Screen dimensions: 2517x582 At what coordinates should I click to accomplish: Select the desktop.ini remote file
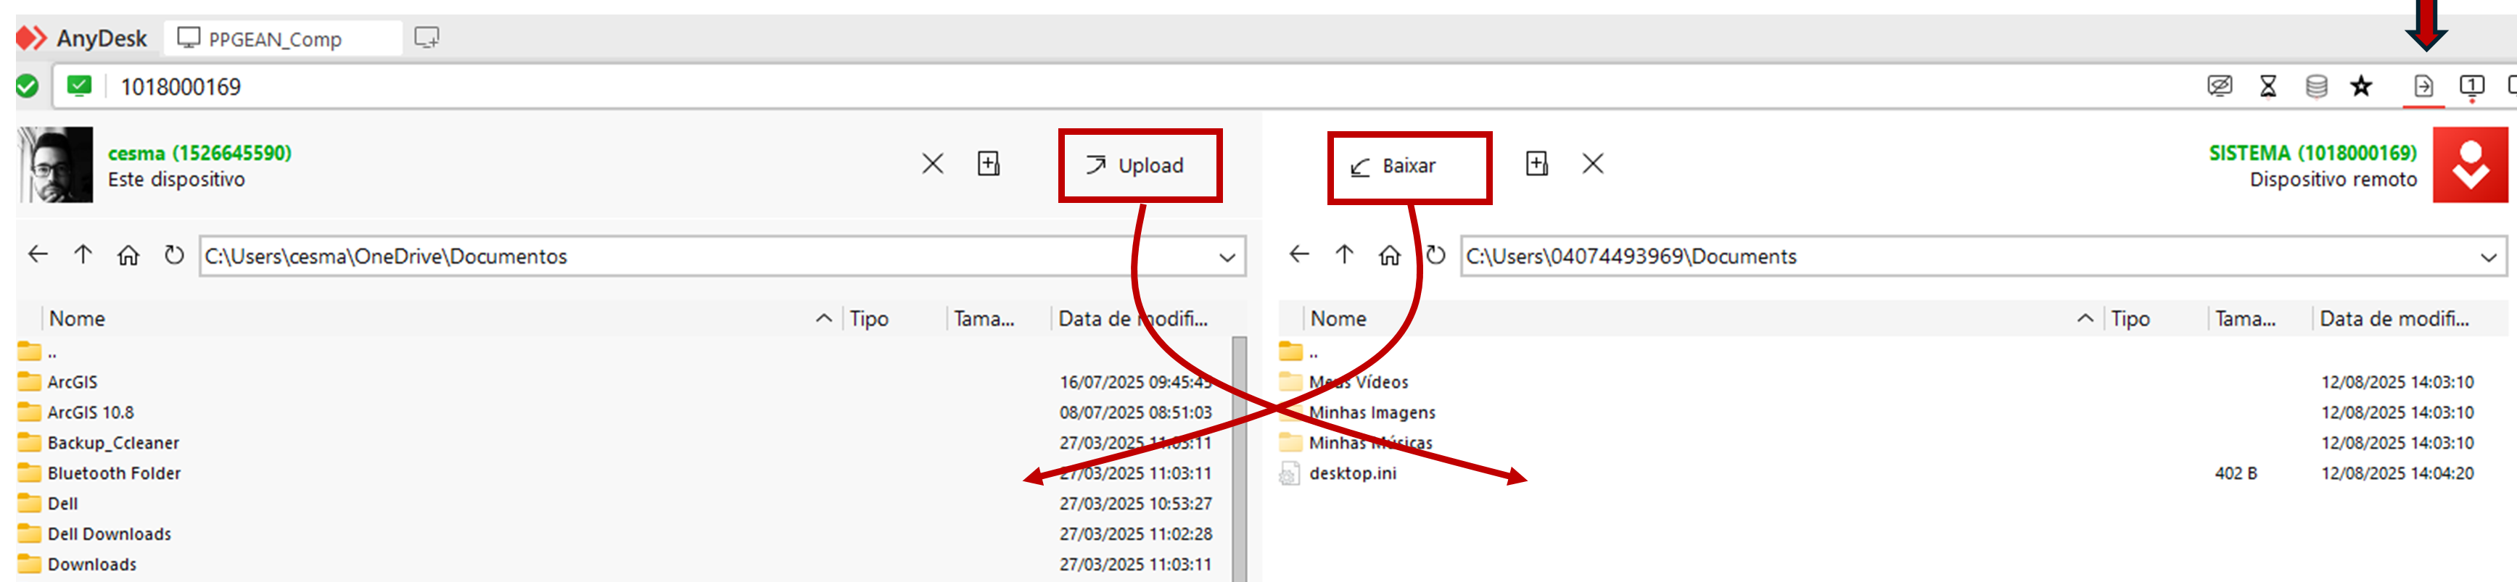point(1351,473)
